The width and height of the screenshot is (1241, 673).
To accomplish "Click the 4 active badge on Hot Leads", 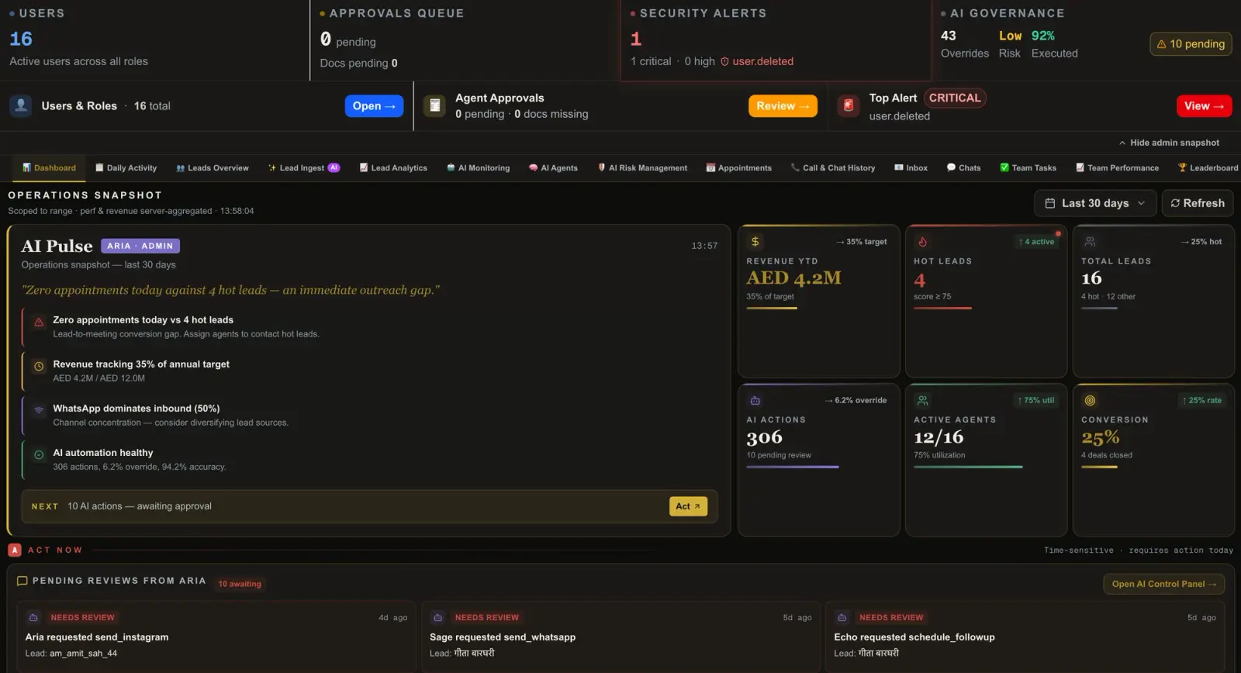I will pyautogui.click(x=1036, y=242).
